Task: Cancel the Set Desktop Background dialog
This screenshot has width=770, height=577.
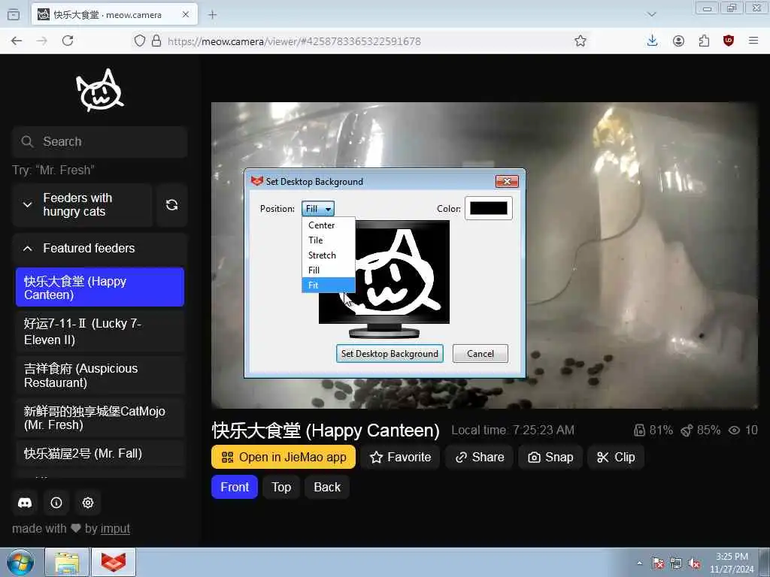Action: click(x=480, y=354)
